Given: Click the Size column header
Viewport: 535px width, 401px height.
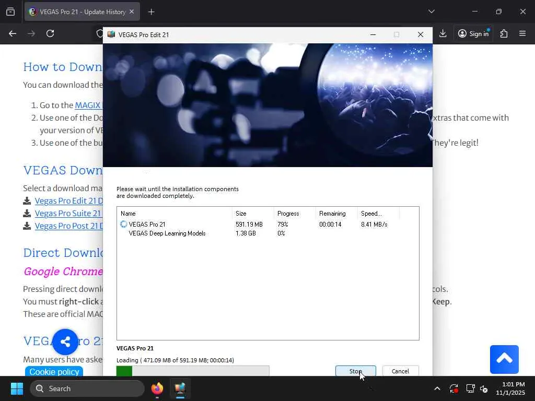Looking at the screenshot, I should (253, 214).
